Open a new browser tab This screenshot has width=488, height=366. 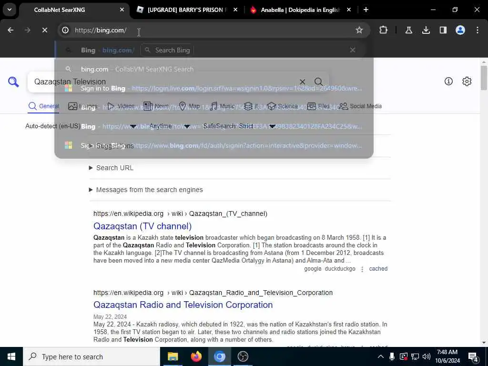pos(366,10)
